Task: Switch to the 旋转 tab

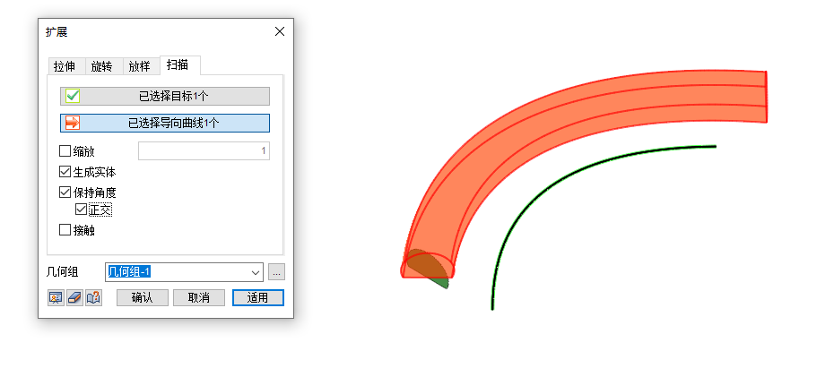Action: (101, 67)
